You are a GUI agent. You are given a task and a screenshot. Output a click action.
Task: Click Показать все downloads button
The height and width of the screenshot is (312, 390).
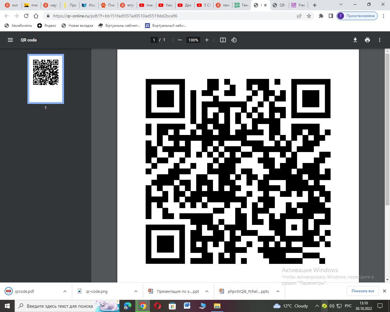363,291
